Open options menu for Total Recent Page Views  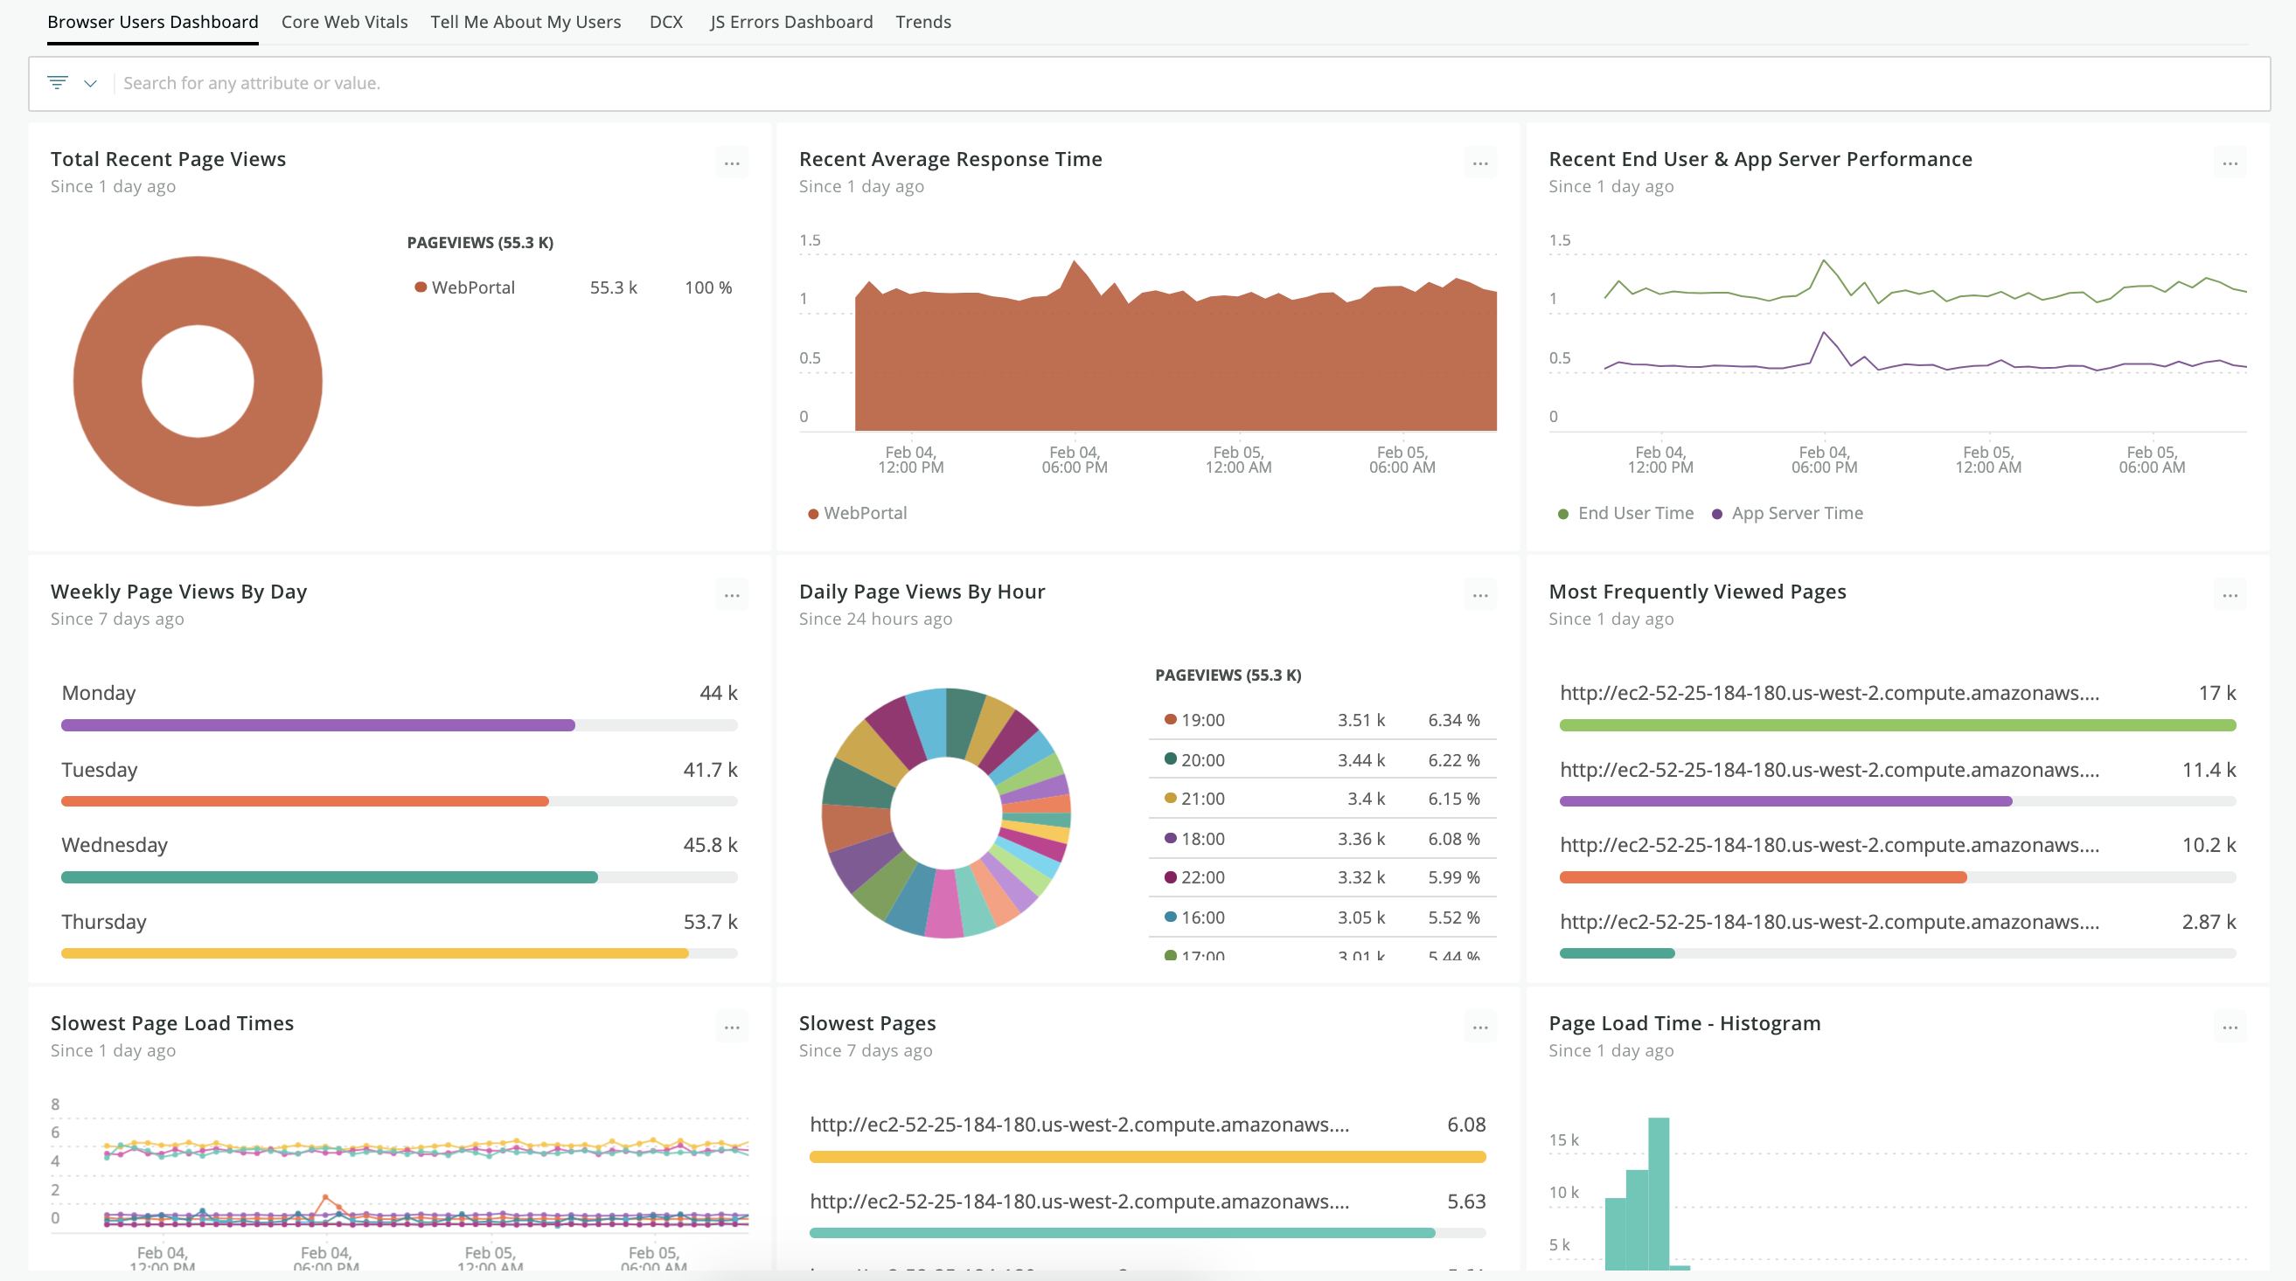[732, 163]
